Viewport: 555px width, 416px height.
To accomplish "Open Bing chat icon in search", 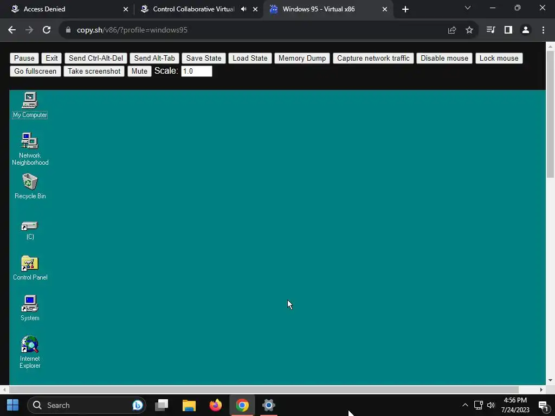I will pyautogui.click(x=137, y=405).
